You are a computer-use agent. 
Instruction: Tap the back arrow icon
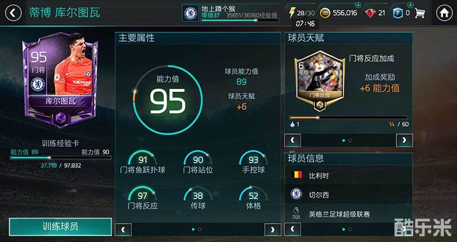13,13
